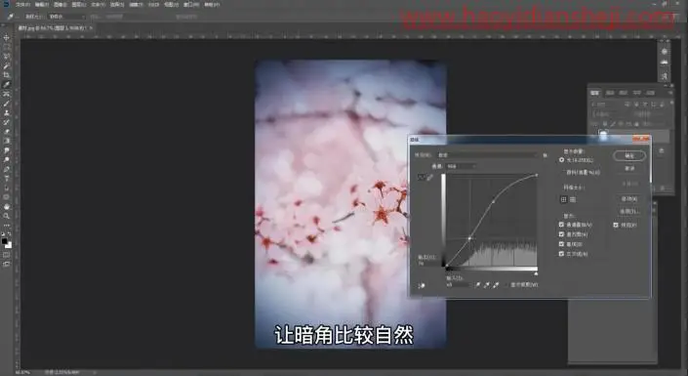Select the Eyedropper tool in toolbar
Image resolution: width=688 pixels, height=376 pixels.
(x=6, y=84)
